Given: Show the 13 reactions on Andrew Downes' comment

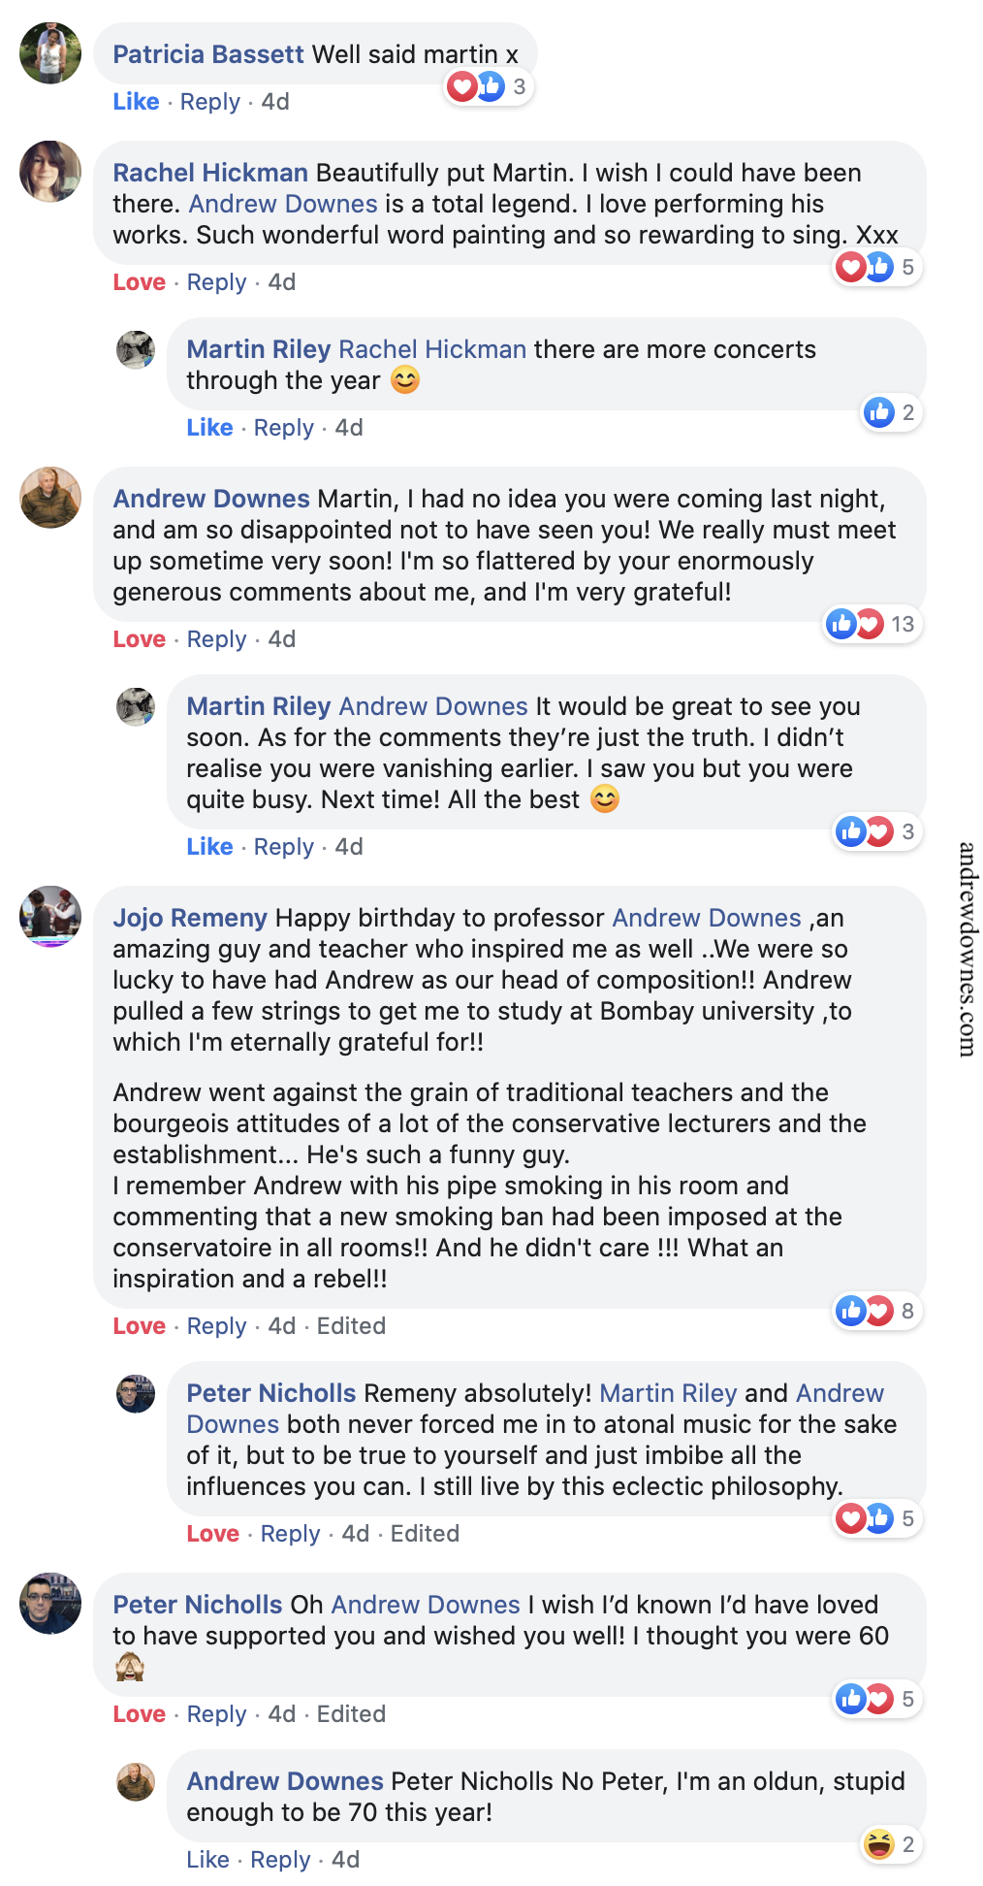Looking at the screenshot, I should [871, 624].
